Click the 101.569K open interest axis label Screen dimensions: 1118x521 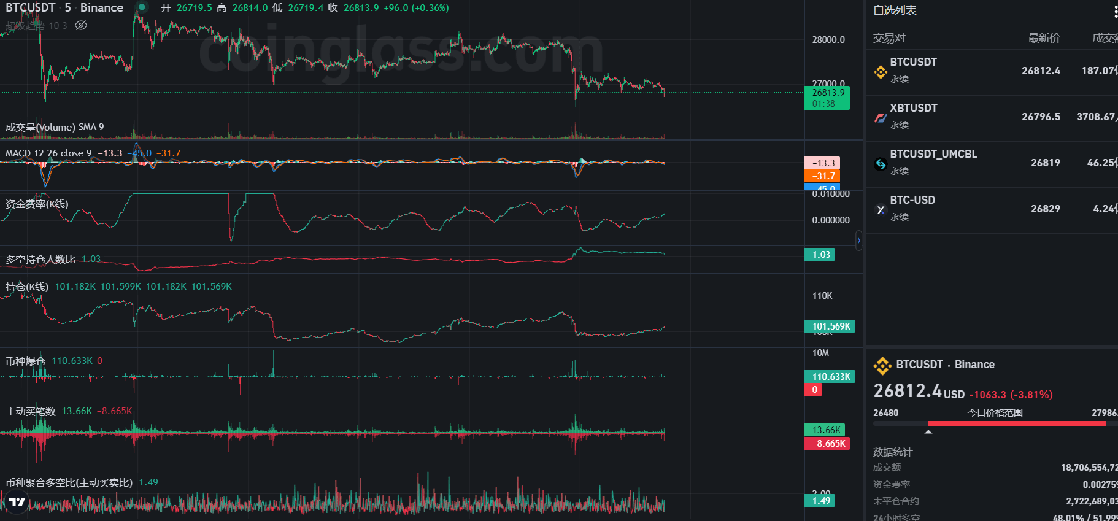[830, 326]
